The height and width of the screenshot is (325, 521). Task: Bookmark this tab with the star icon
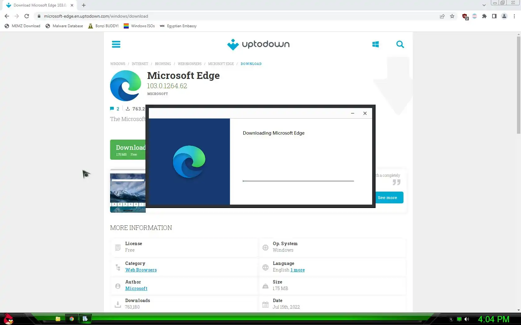452,16
